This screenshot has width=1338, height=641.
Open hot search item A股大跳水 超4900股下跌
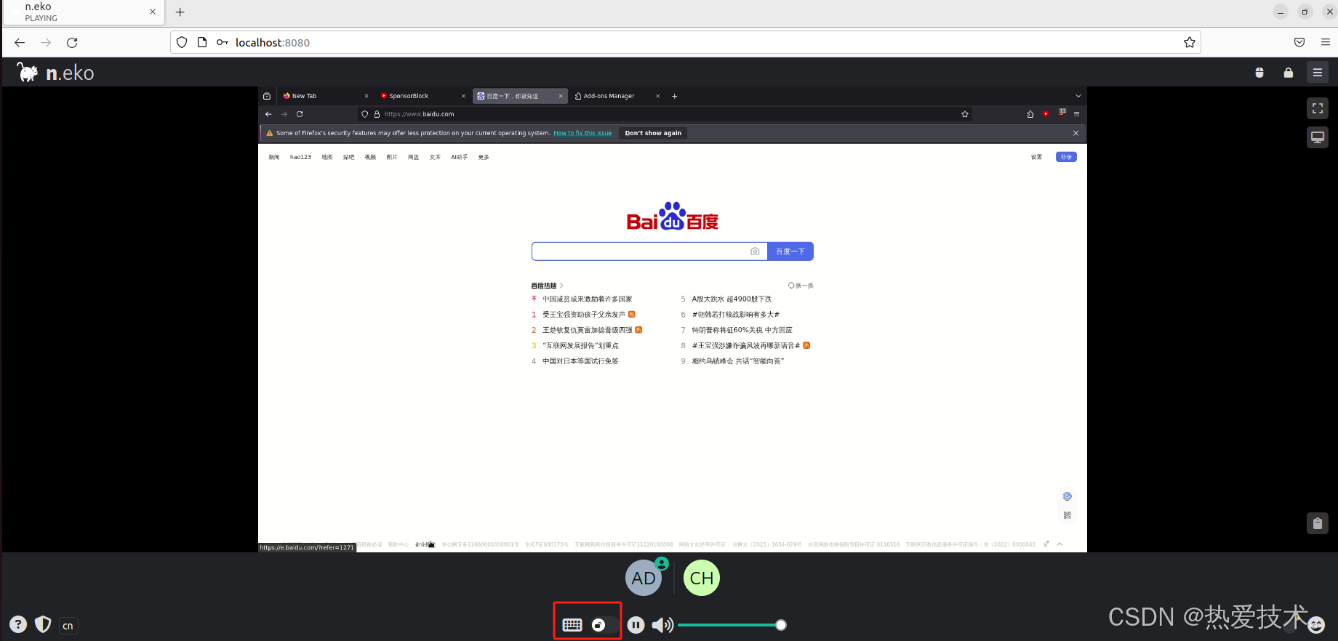(732, 299)
